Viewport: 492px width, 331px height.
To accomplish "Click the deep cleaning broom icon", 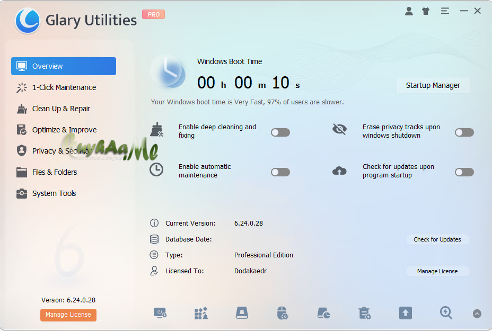I will [156, 129].
